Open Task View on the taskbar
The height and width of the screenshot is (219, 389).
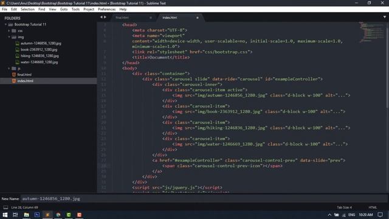point(15,215)
